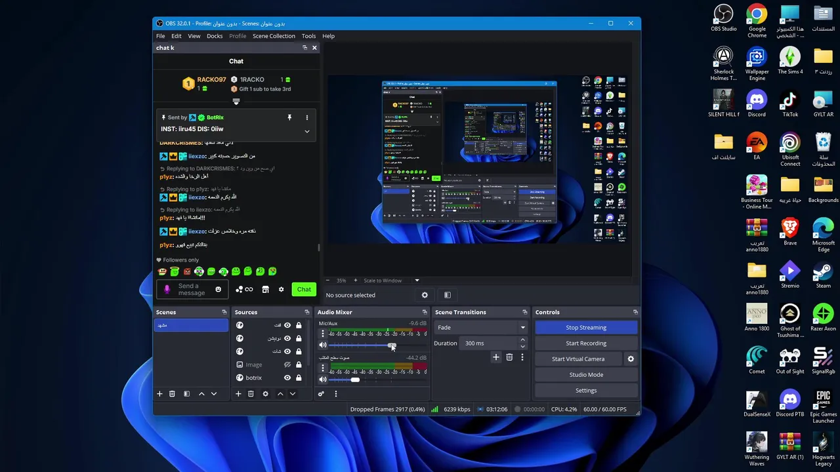Remove the selected scene with the trash icon

click(x=172, y=394)
